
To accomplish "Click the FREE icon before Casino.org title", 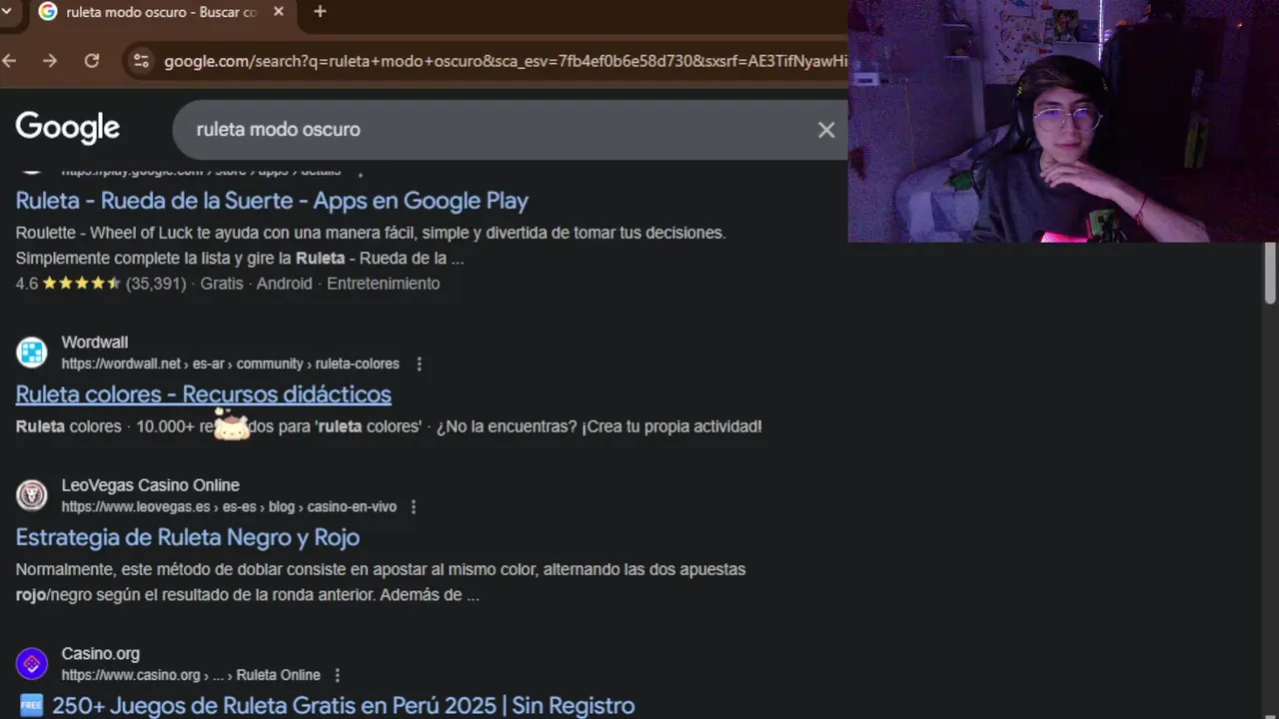I will point(31,705).
